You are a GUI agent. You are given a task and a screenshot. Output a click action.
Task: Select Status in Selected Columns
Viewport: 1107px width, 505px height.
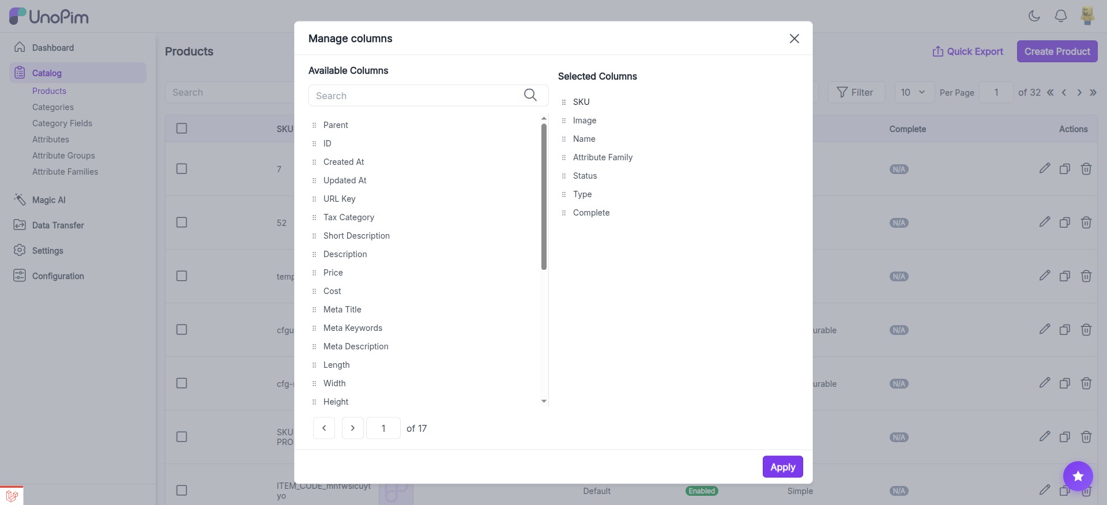point(585,176)
